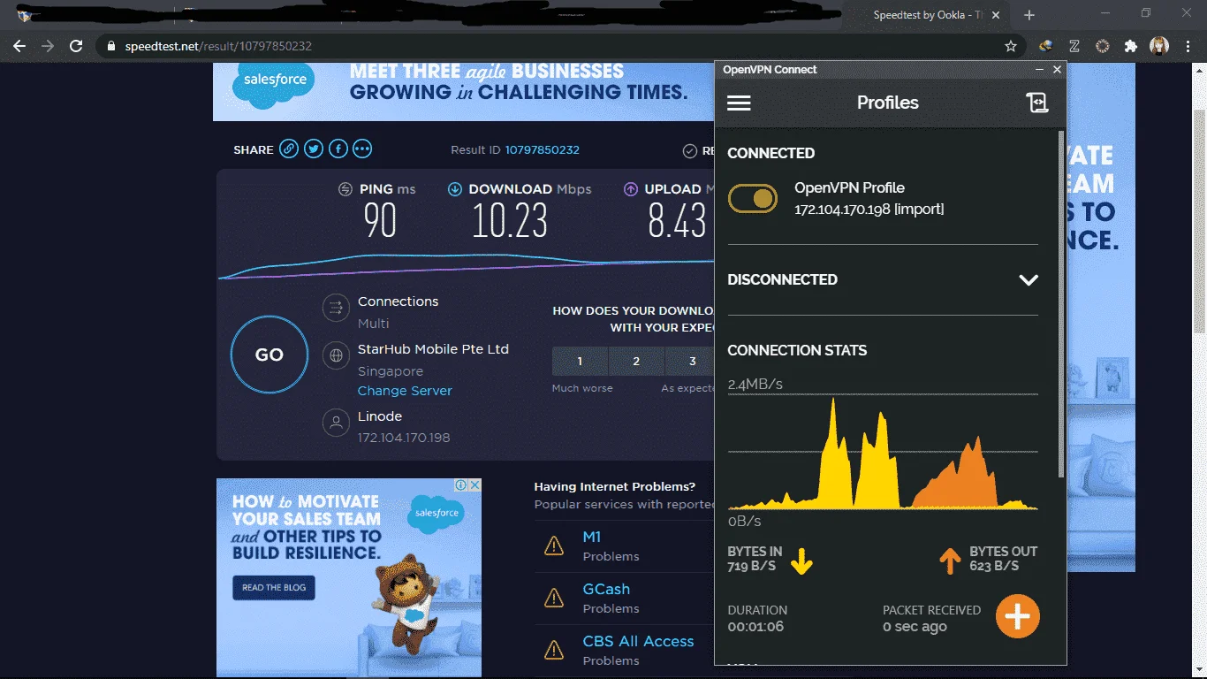Open a new browser tab
Viewport: 1207px width, 679px height.
click(x=1029, y=15)
